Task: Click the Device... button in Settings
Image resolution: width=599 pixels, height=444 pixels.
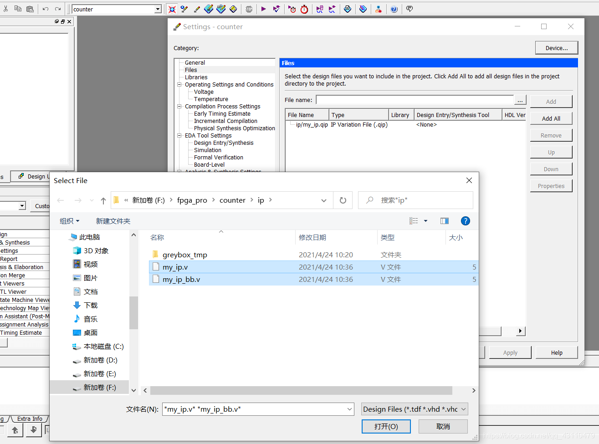Action: pos(556,47)
